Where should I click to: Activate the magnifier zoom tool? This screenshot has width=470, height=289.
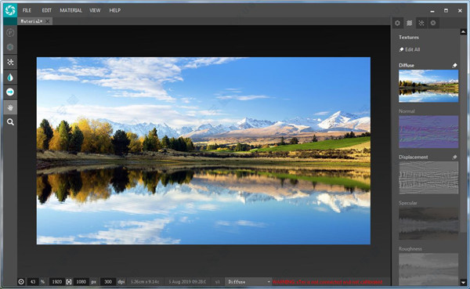pyautogui.click(x=10, y=122)
